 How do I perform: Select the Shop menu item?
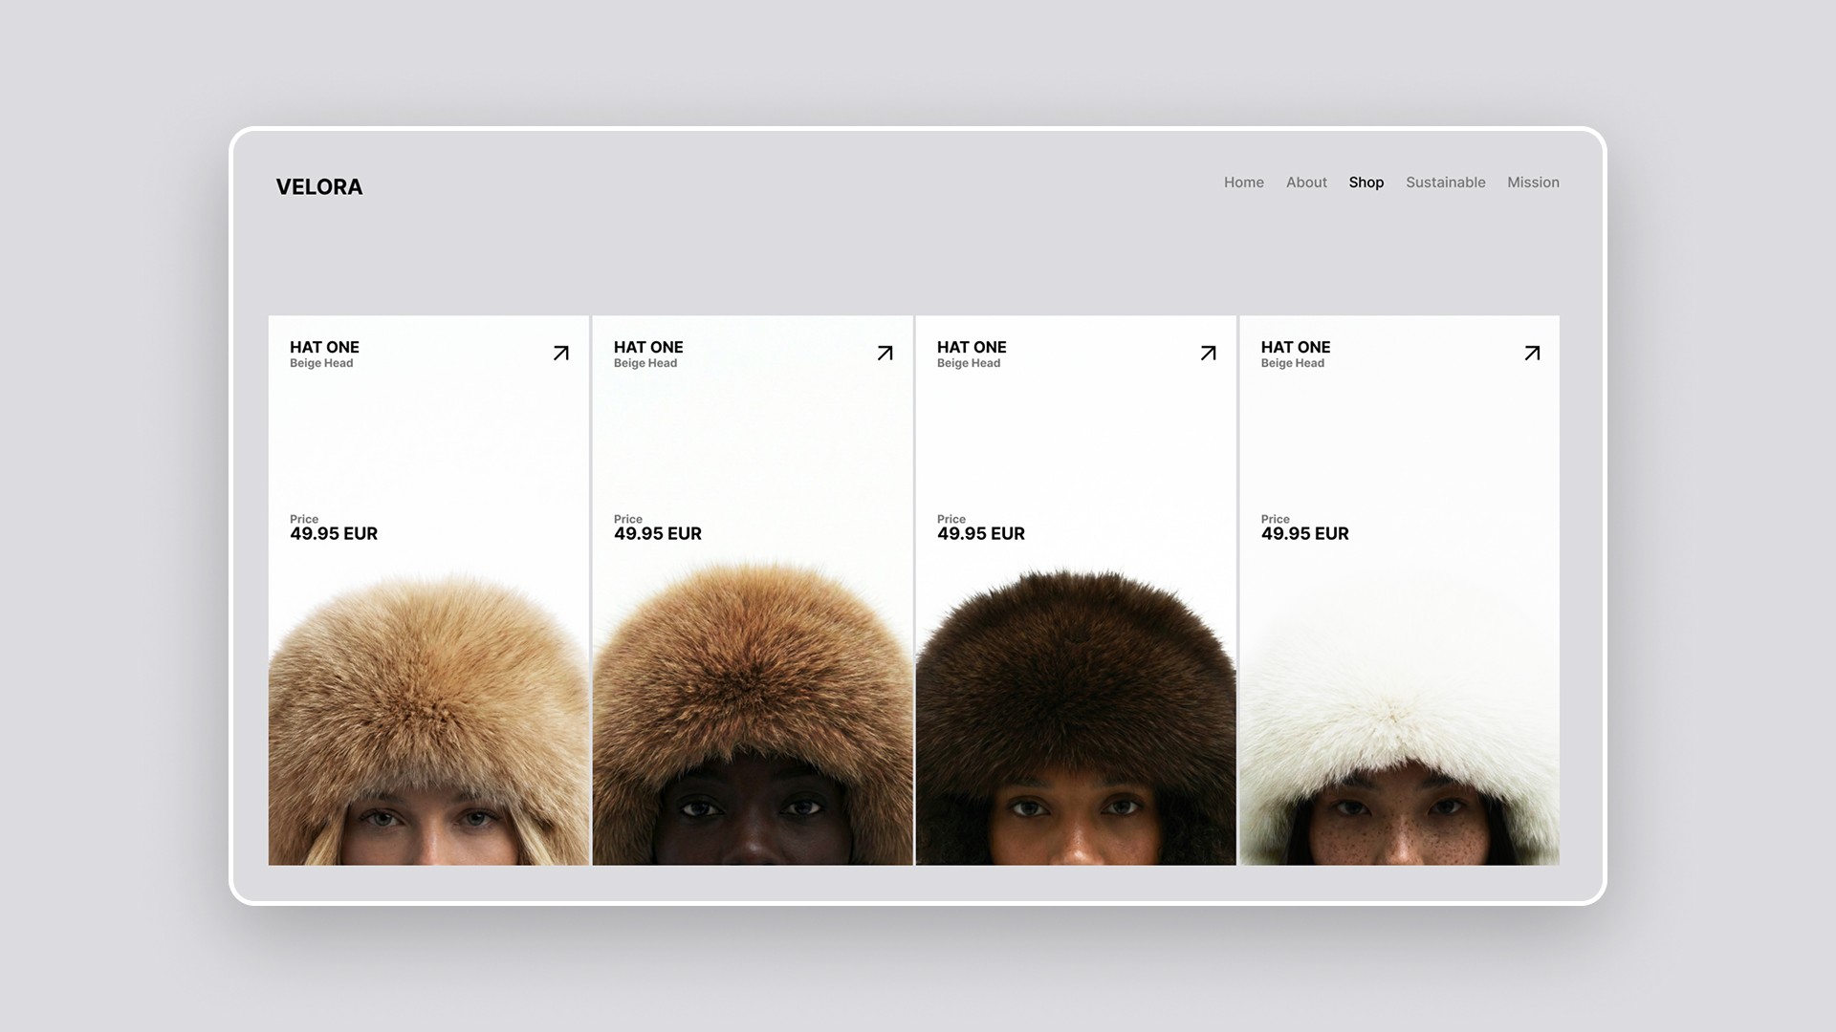1366,183
